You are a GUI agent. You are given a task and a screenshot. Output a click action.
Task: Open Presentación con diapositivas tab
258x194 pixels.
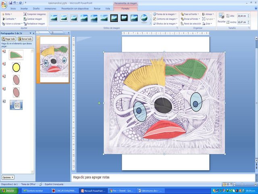(x=75, y=8)
